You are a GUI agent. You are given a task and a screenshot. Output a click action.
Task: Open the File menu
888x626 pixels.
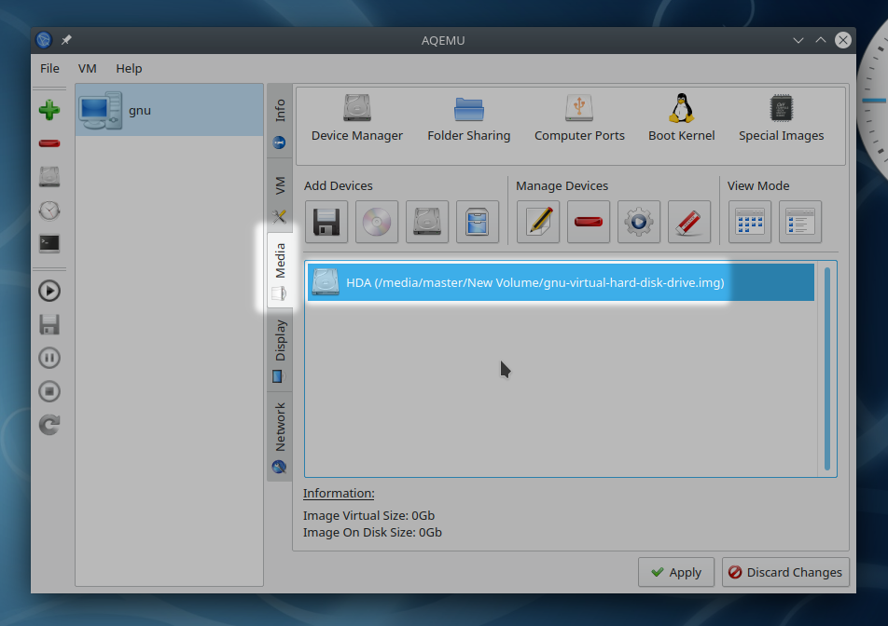pos(49,68)
